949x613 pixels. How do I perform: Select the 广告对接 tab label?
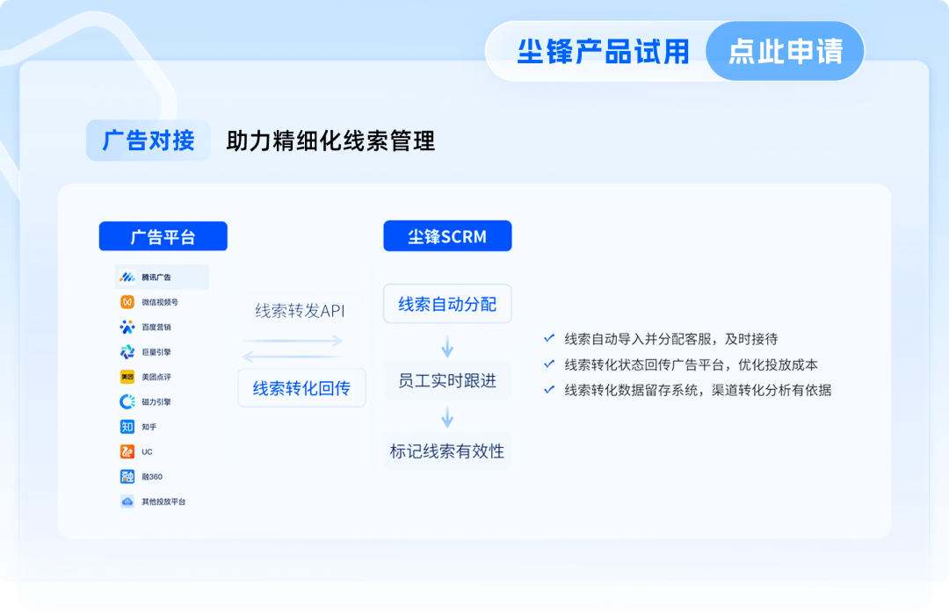149,141
